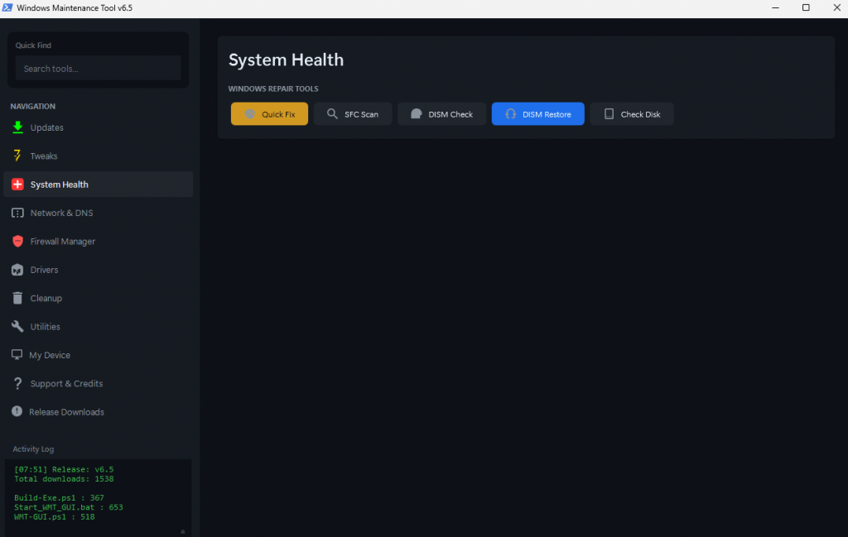Click the icon on the DISM Check button
Screen dimensions: 848x537
pyautogui.click(x=416, y=113)
